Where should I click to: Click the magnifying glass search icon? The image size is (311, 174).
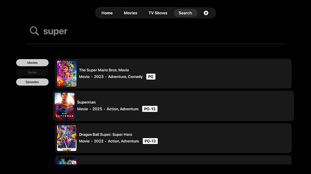coord(34,31)
